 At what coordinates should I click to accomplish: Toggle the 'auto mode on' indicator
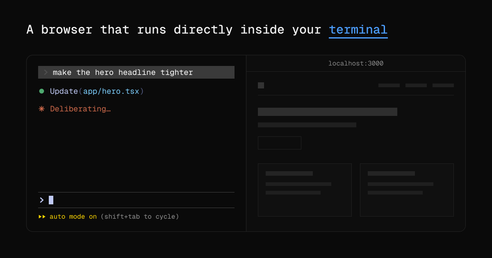coord(73,217)
